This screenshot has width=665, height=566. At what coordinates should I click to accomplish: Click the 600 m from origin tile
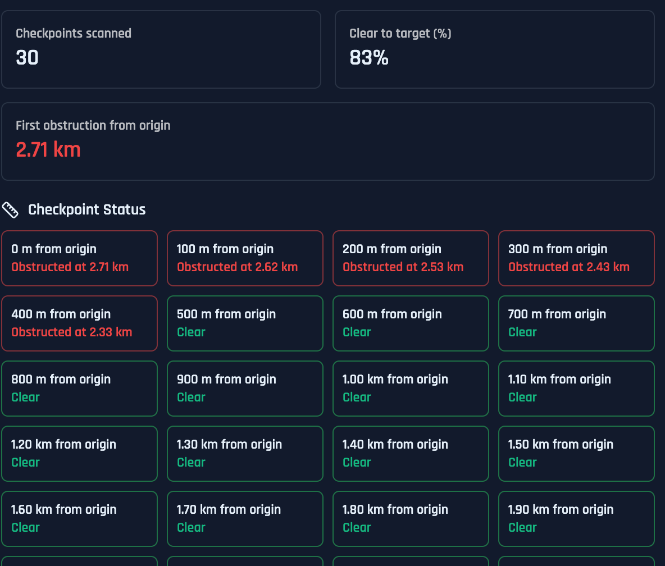pyautogui.click(x=411, y=323)
